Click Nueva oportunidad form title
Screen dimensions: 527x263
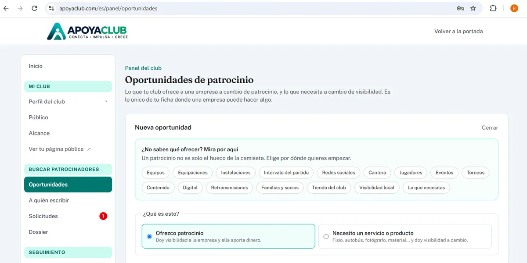(x=163, y=128)
